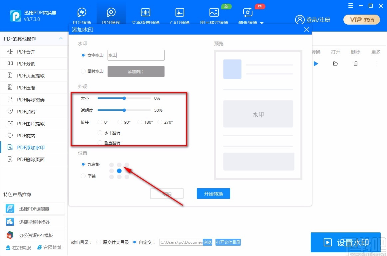
Task: Click the VIP充值 recharge button
Action: tap(361, 20)
